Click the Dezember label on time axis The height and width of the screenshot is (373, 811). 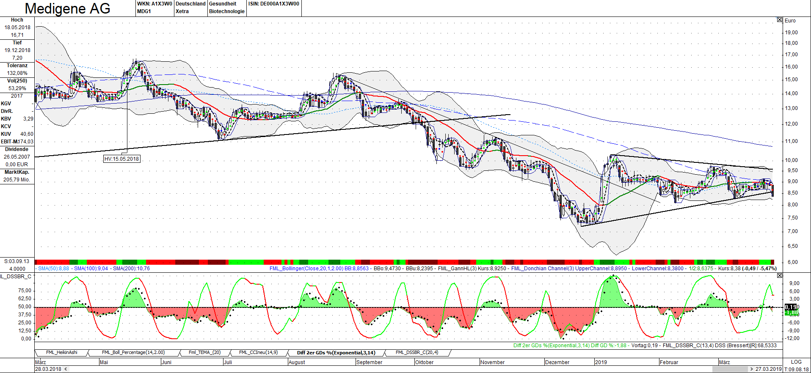pos(557,362)
